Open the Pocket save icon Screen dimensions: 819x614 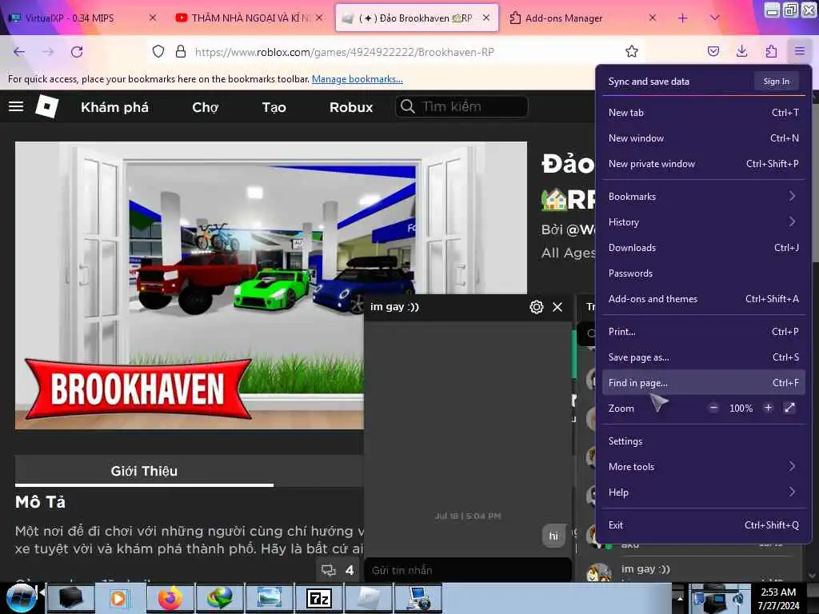pyautogui.click(x=713, y=51)
